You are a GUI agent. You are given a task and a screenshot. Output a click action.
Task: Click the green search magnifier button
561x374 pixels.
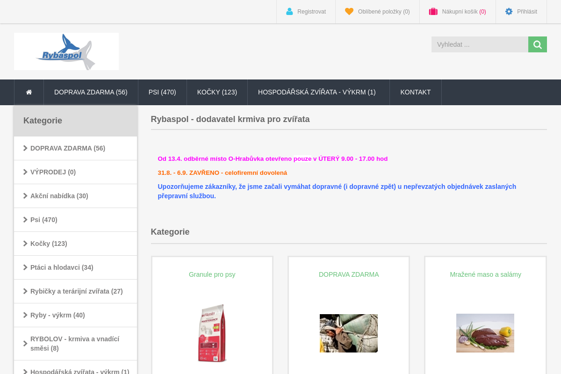538,44
